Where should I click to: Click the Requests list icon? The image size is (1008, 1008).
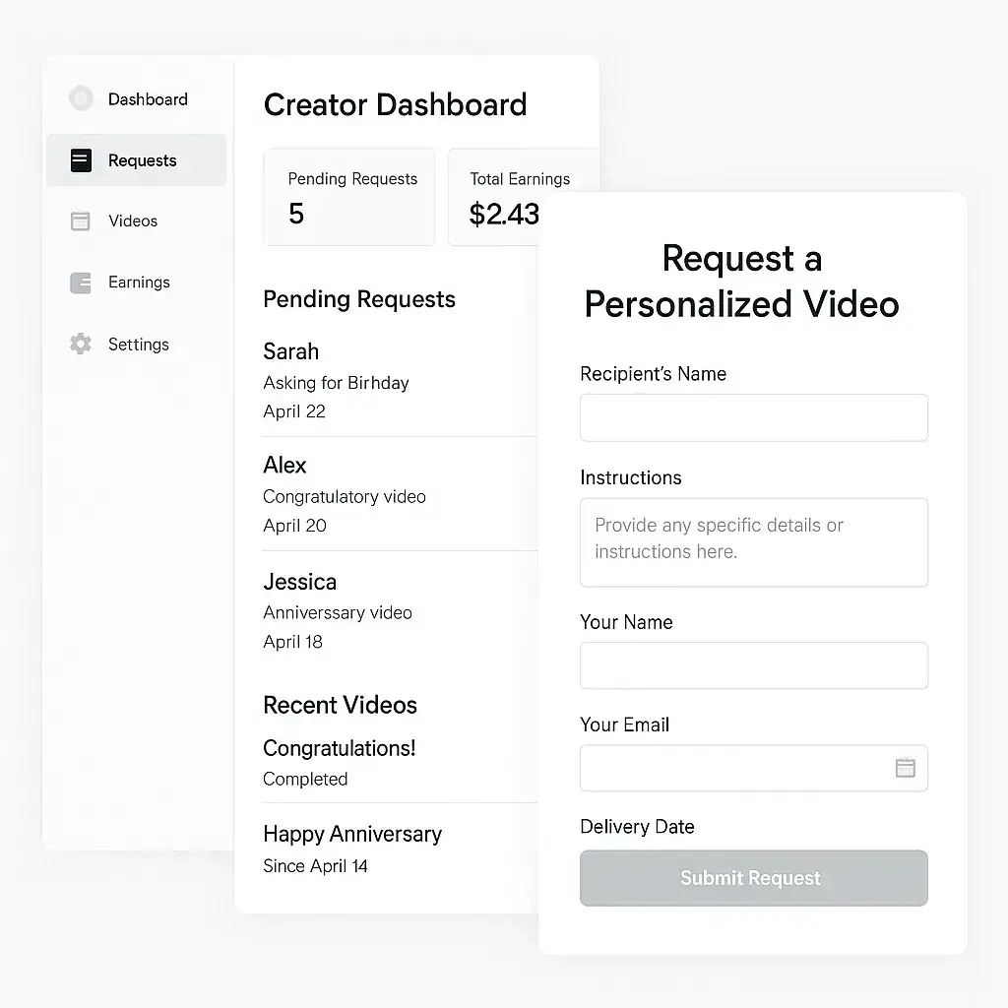tap(81, 160)
